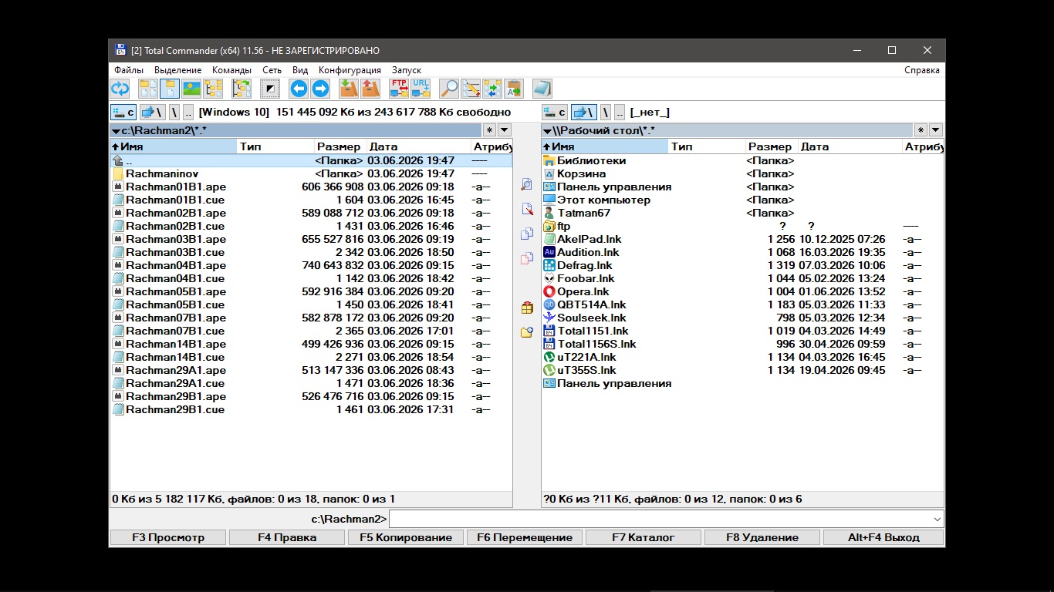Click the F8 Удаление button

[x=762, y=537]
